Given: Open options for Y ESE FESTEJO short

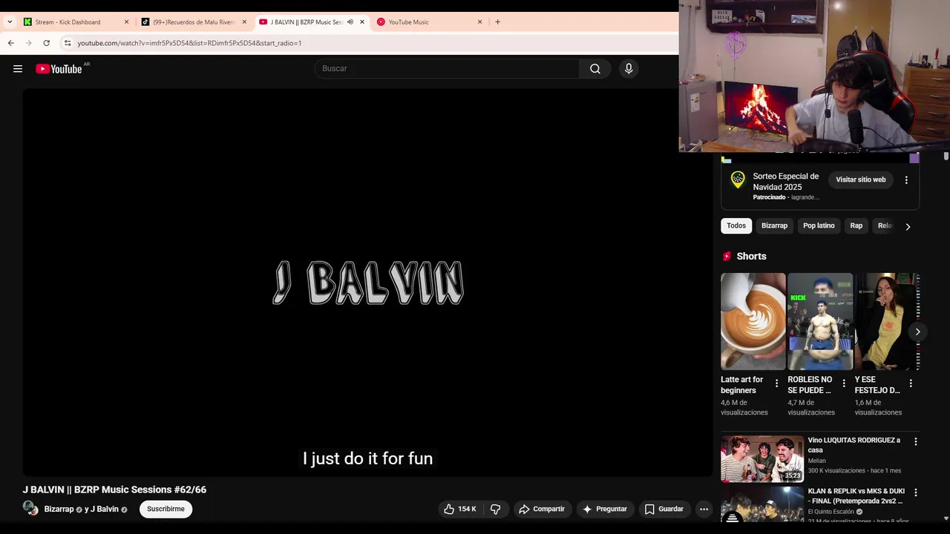Looking at the screenshot, I should pos(911,383).
